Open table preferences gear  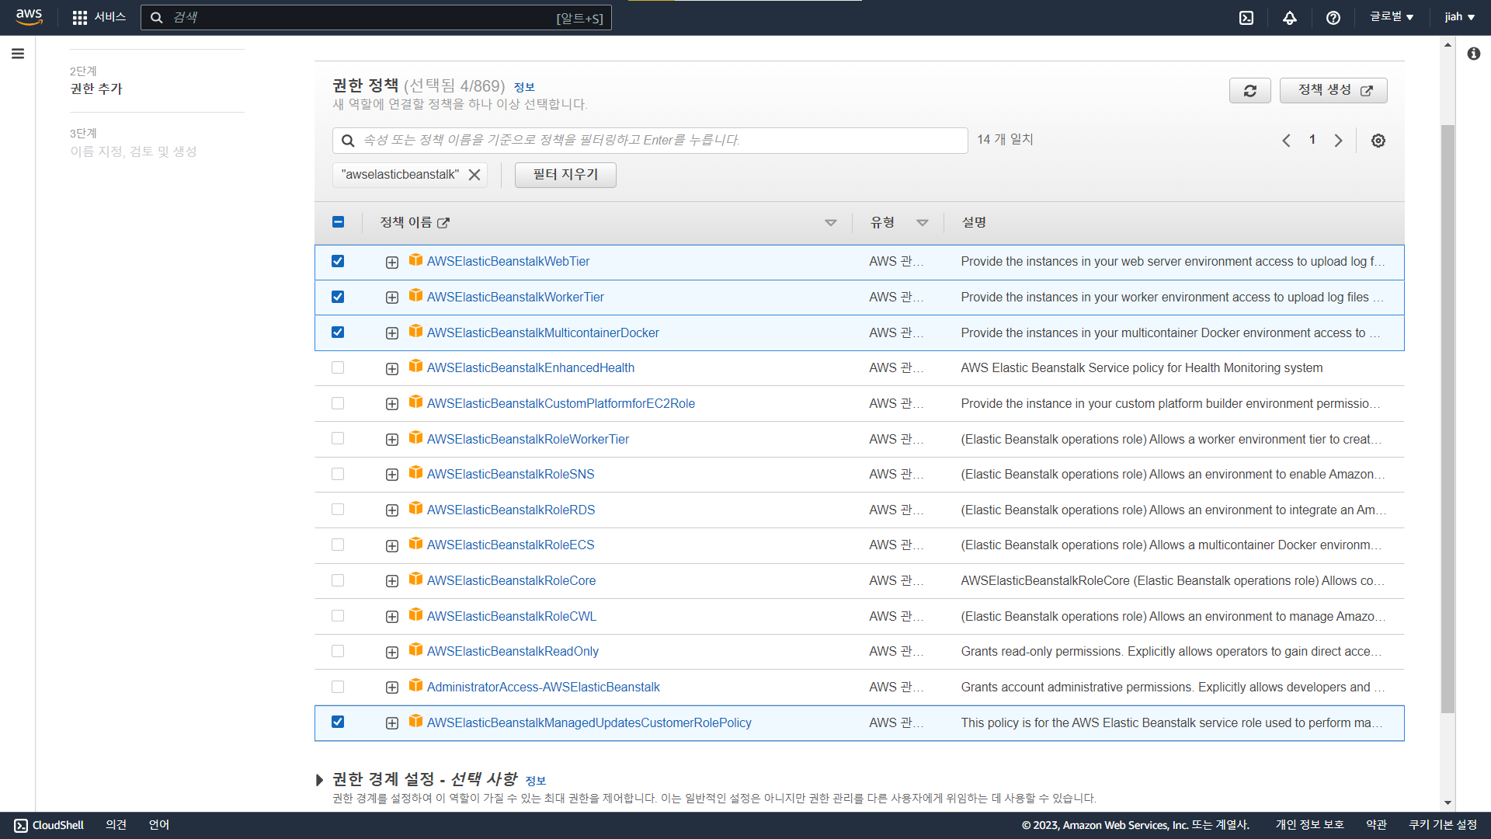click(1378, 141)
